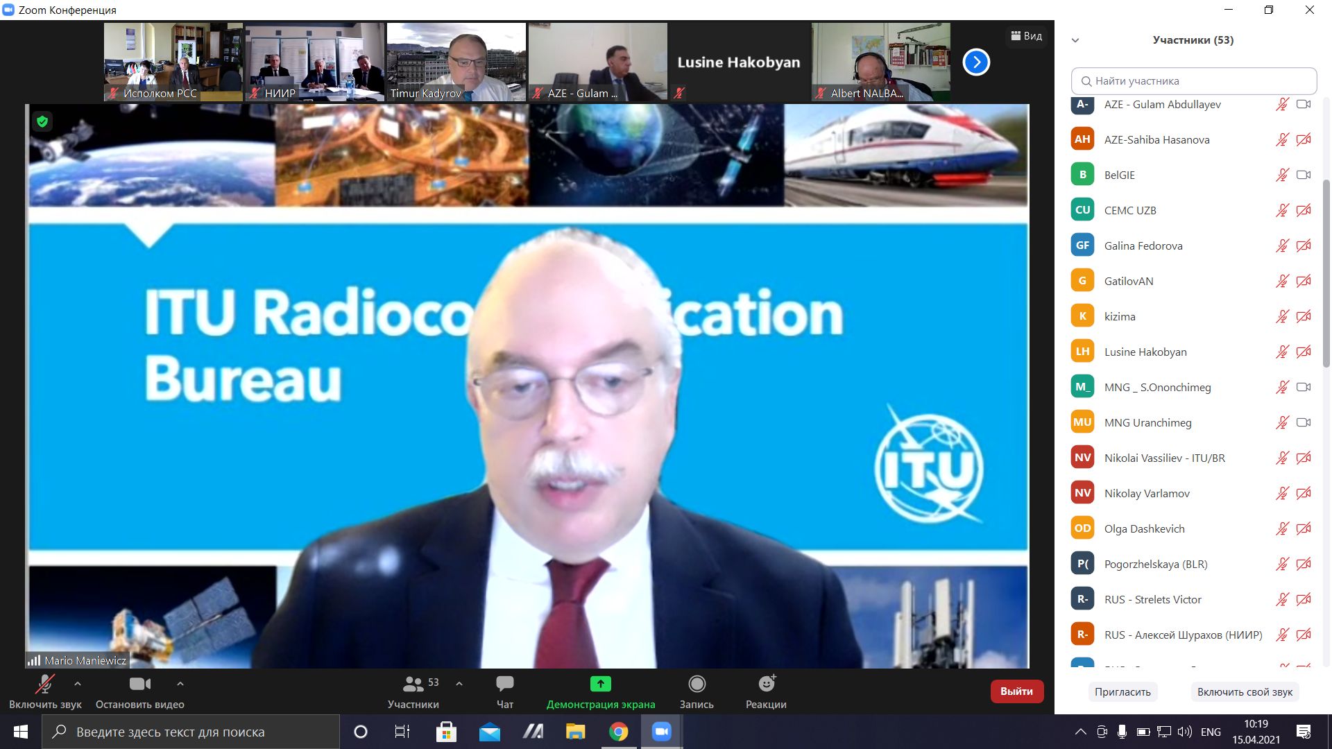Click the muted microphone icon for RUS - Strelets Victor

[x=1282, y=599]
